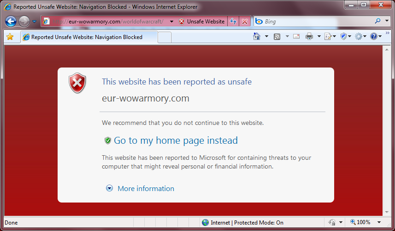Click the vertical scrollbar down arrow
Screen dimensions: 395x231
[387, 213]
